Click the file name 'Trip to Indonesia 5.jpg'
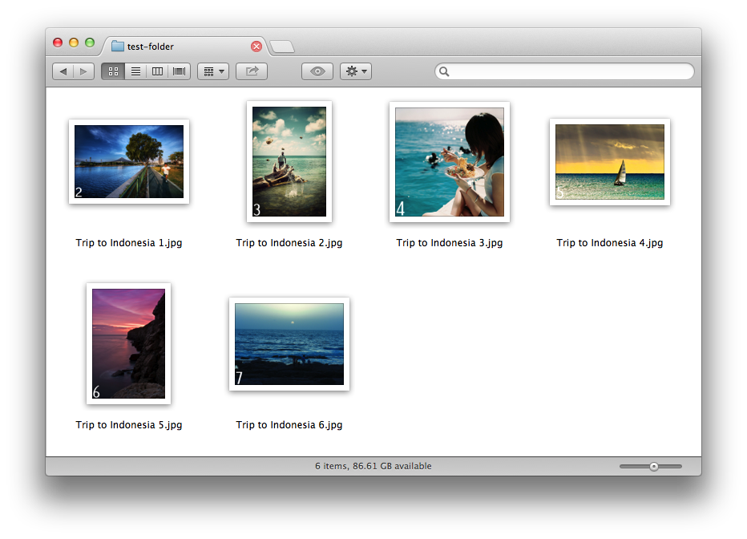 pos(128,425)
